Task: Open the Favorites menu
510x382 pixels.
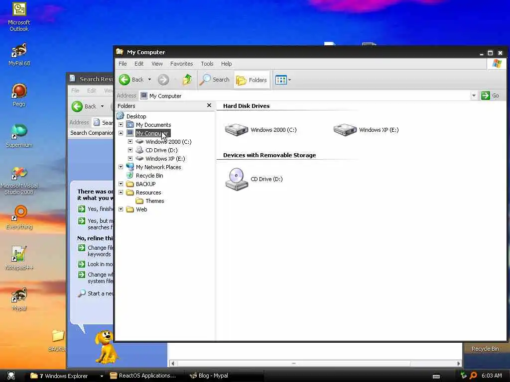Action: (x=181, y=64)
